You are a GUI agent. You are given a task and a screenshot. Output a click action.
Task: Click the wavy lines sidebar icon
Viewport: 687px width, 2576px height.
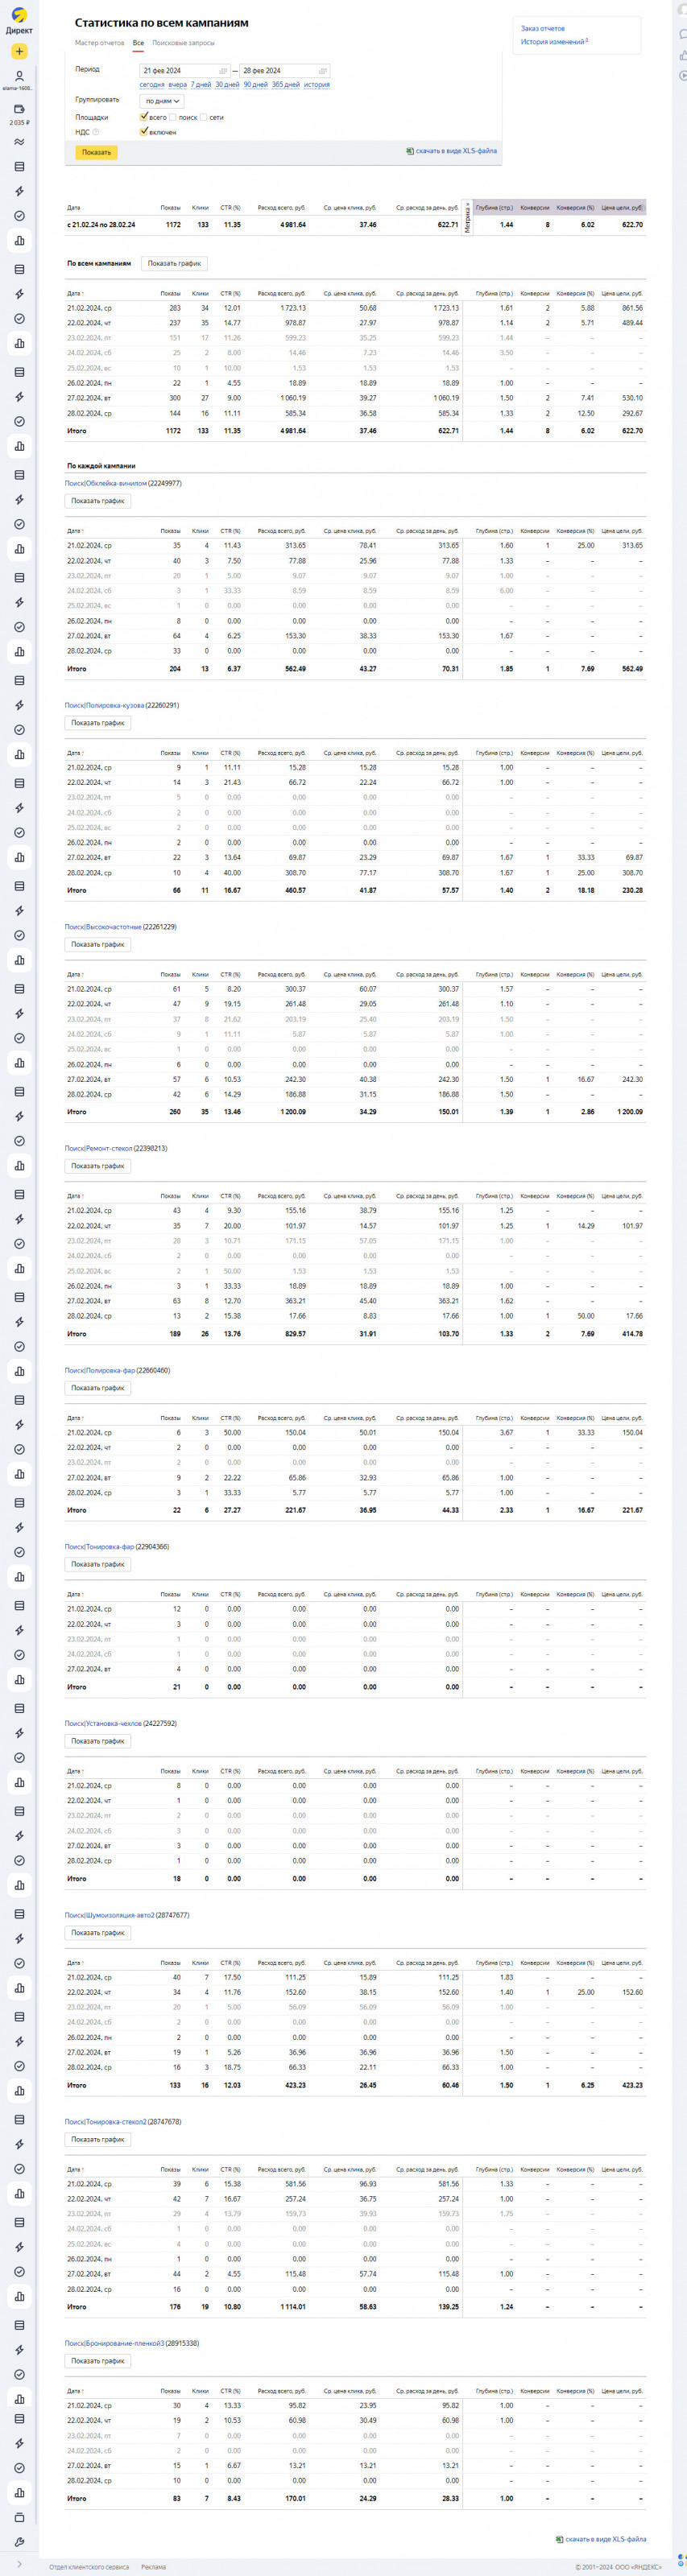click(x=19, y=141)
